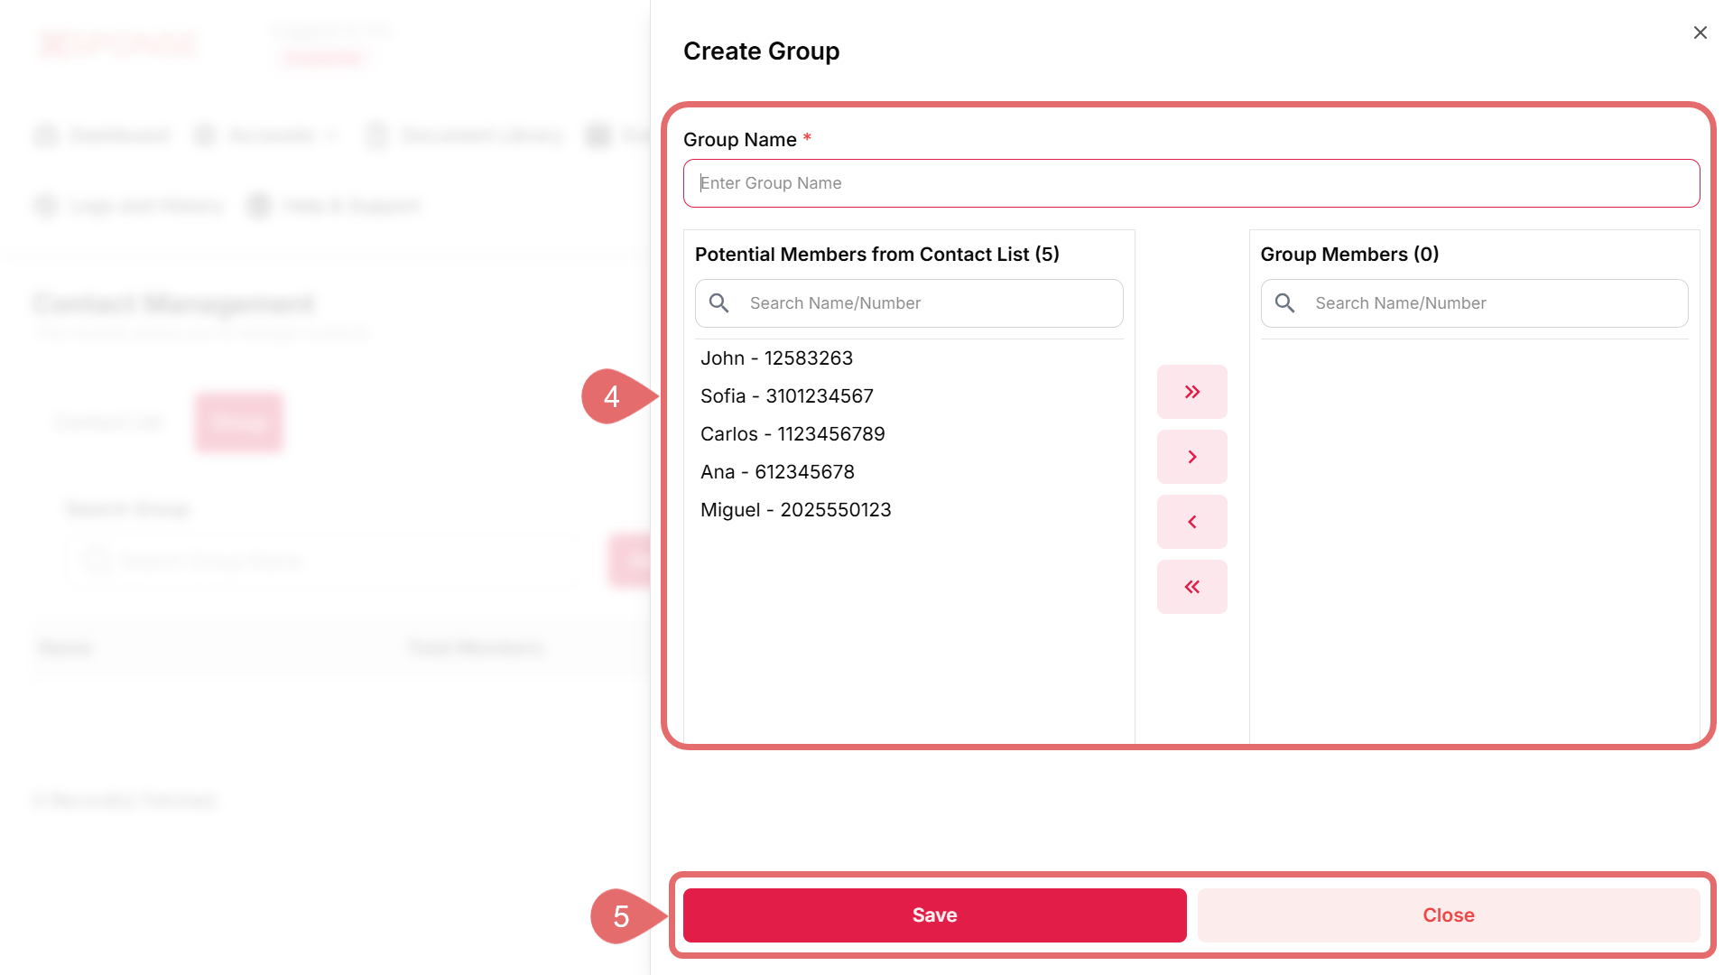Click the search icon in Potential Members
This screenshot has width=1733, height=975.
[x=719, y=303]
